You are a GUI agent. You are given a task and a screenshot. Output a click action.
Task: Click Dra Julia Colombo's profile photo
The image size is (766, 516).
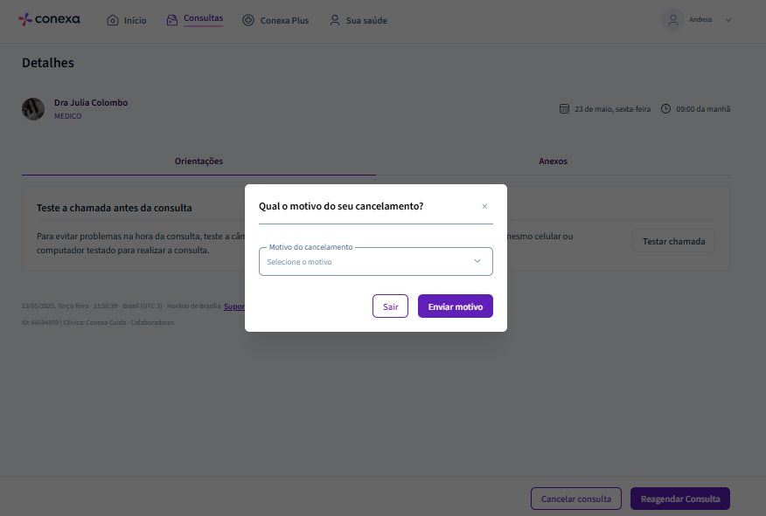coord(33,109)
